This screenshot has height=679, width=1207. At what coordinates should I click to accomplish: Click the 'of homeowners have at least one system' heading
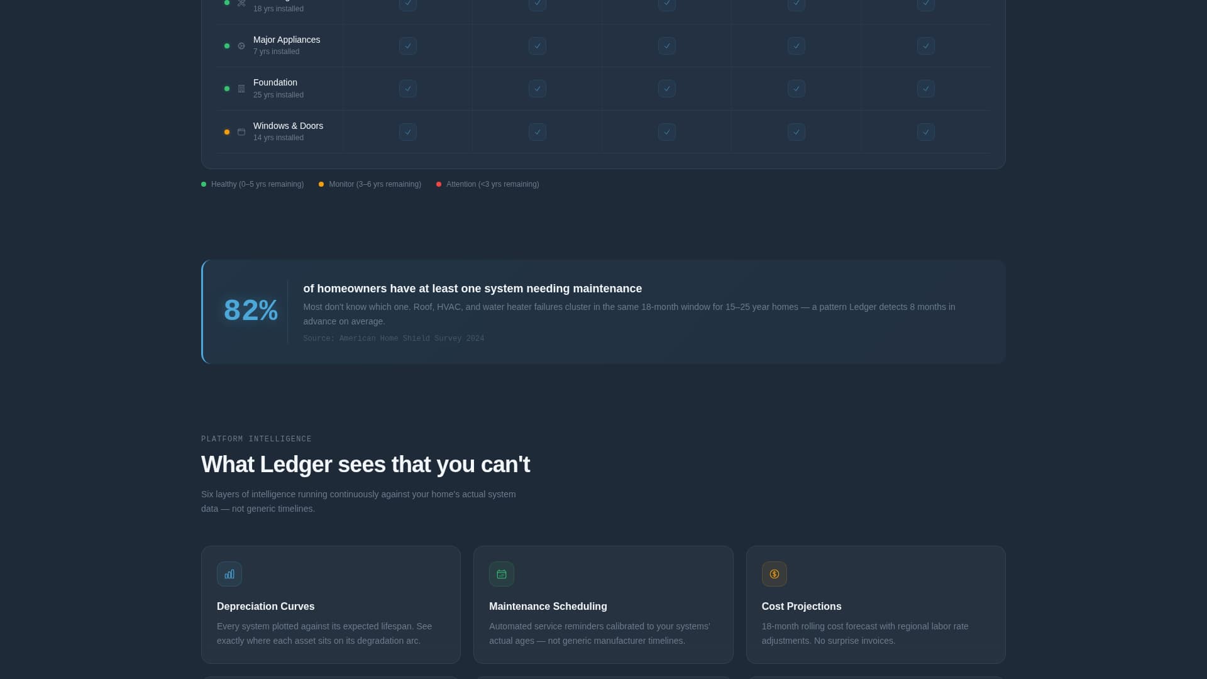tap(472, 289)
